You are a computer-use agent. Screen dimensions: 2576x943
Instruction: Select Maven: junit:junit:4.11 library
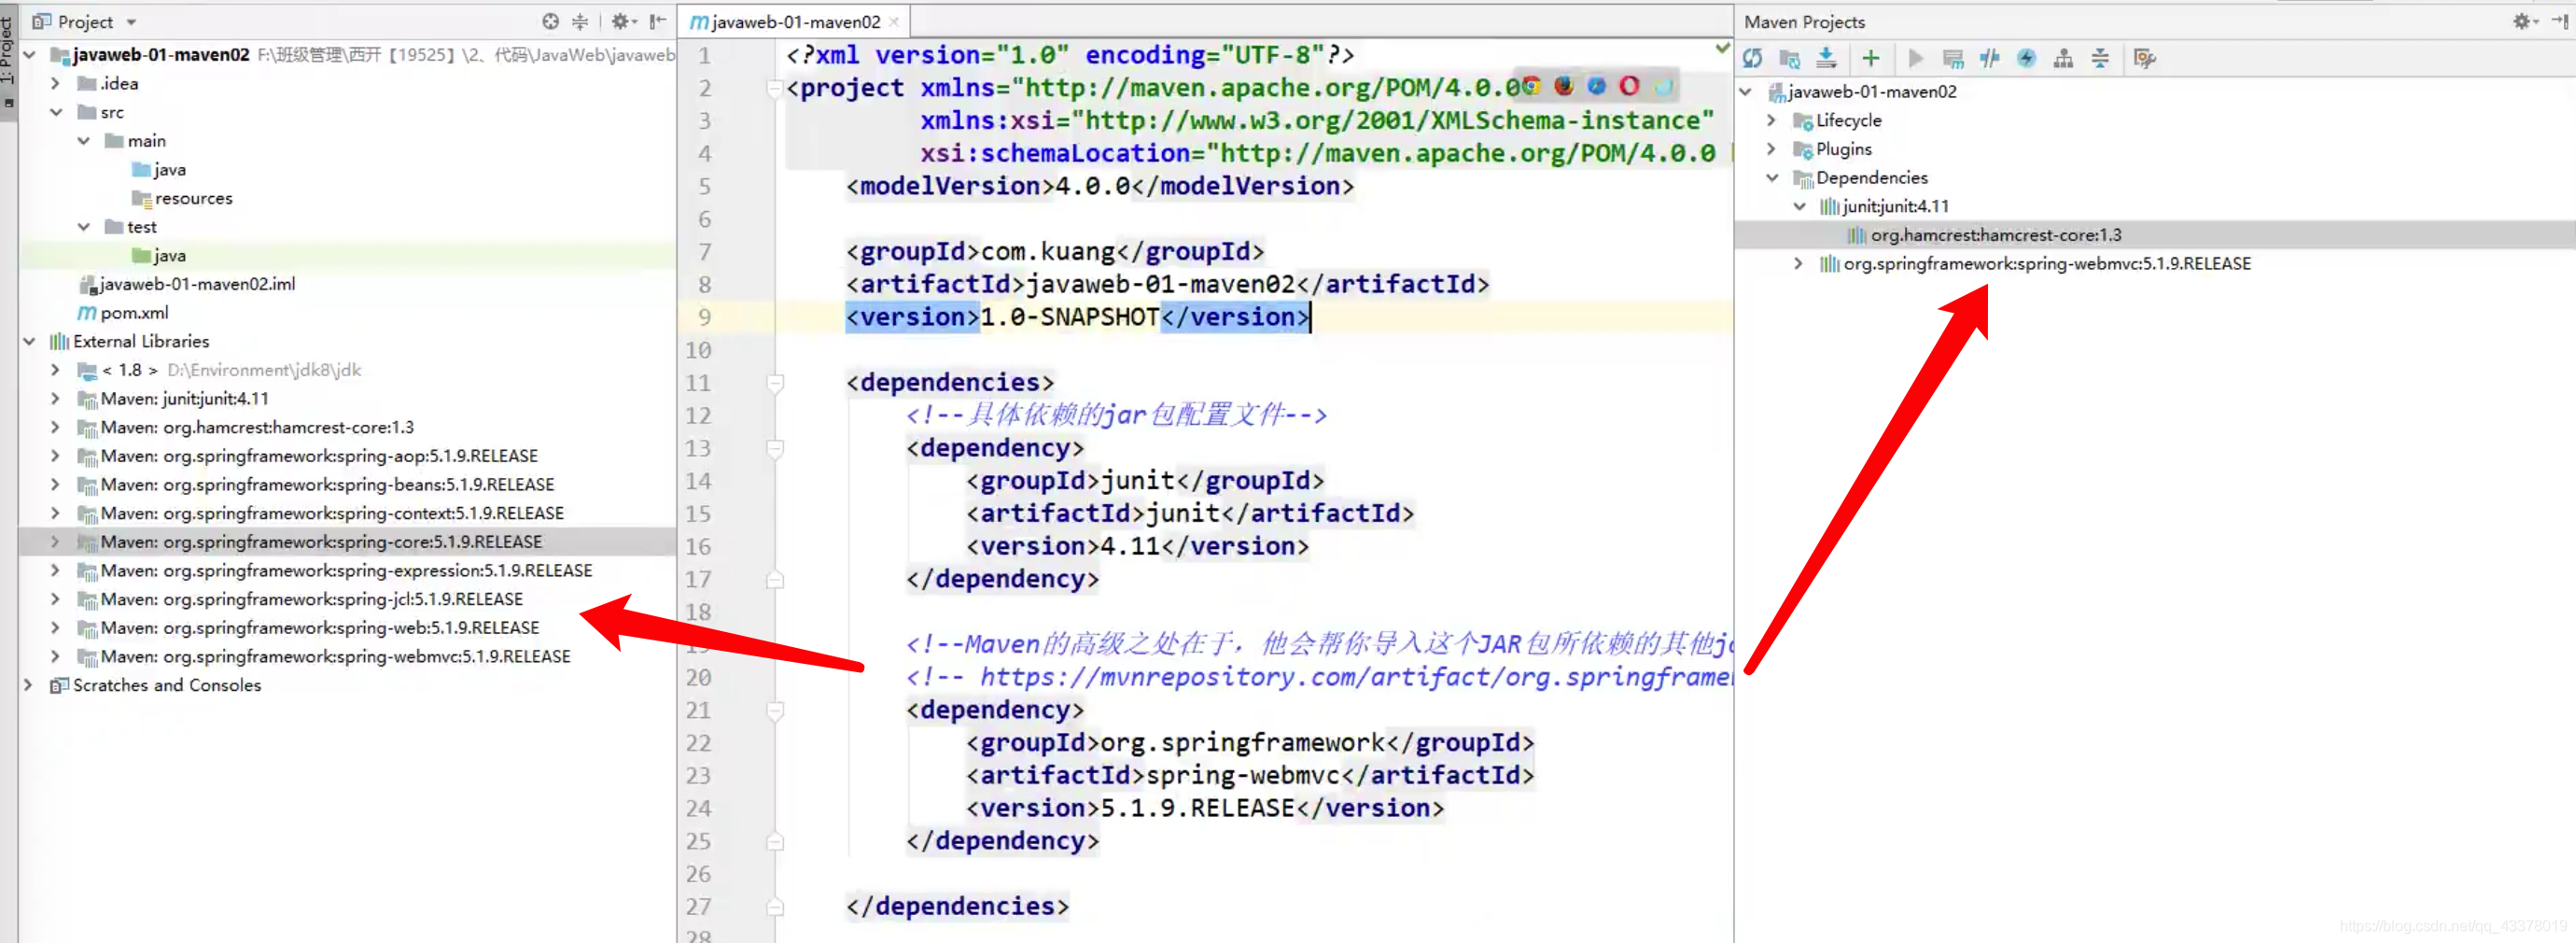pyautogui.click(x=173, y=399)
